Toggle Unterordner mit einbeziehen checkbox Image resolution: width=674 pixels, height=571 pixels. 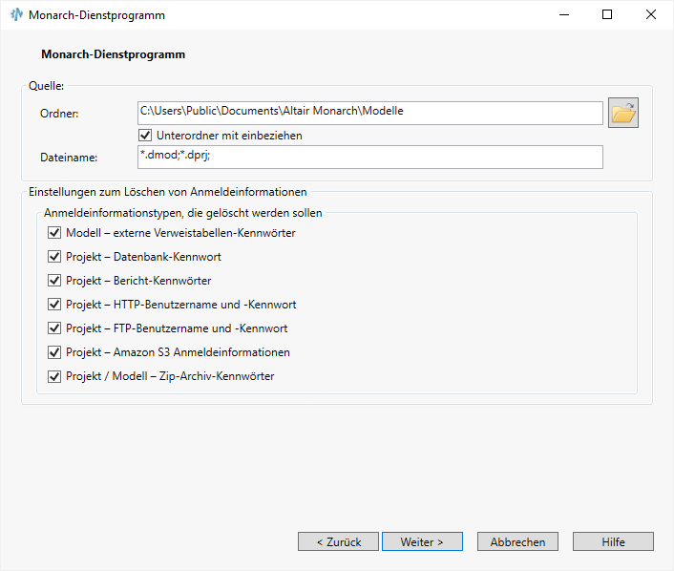point(146,136)
